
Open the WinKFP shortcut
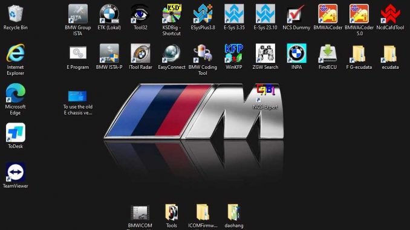[234, 54]
